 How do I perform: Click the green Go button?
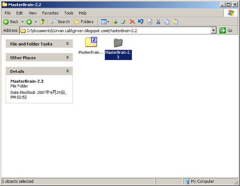(226, 31)
